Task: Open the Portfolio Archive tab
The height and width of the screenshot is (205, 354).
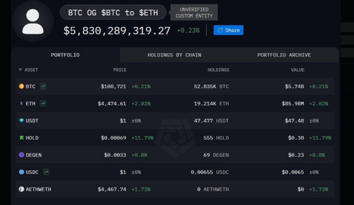Action: pyautogui.click(x=284, y=55)
